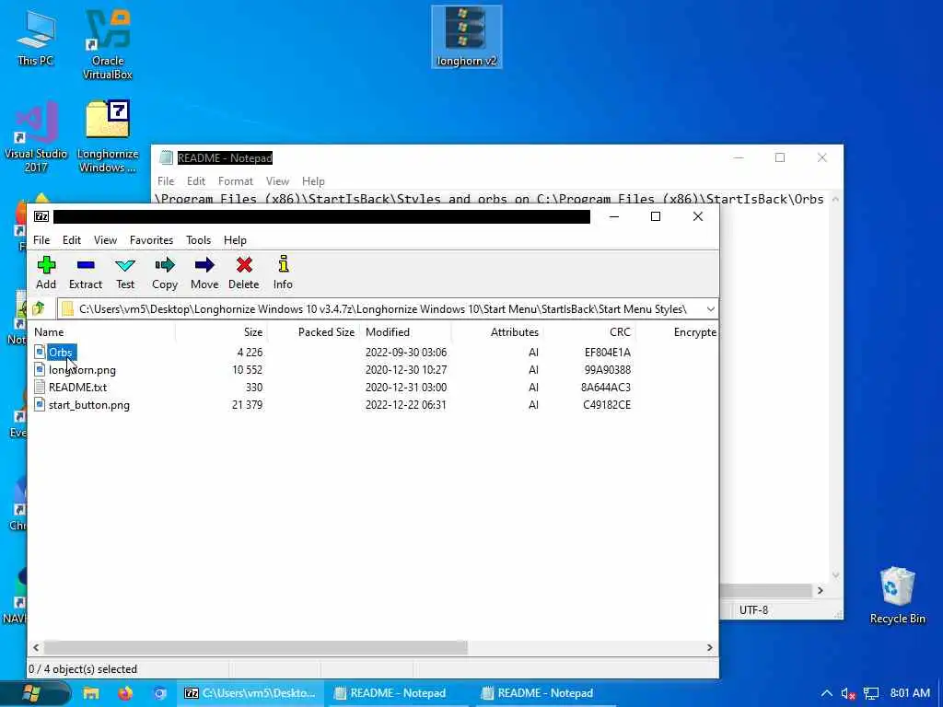Click the muted volume tray icon

coord(848,694)
